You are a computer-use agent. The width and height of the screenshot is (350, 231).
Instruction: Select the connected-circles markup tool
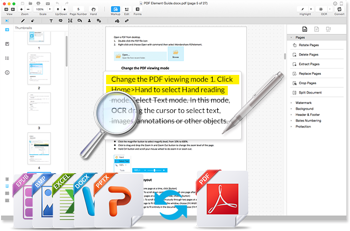99,21
